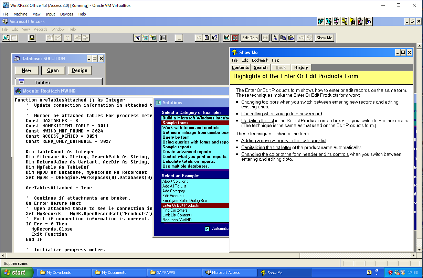This screenshot has height=278, width=423.
Task: Click the VirtualBox app icon in title bar
Action: (x=6, y=5)
